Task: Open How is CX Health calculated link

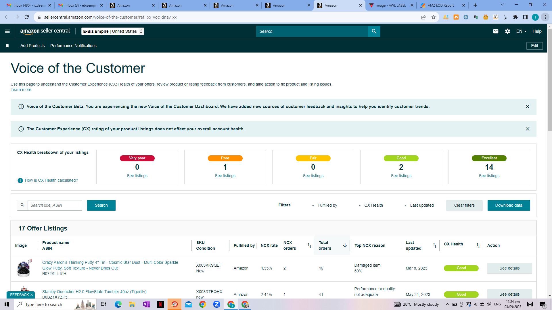Action: coord(51,180)
